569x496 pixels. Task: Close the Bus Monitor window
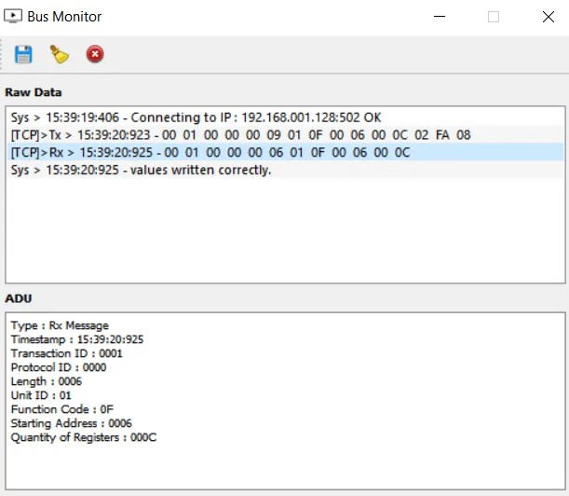[x=547, y=17]
